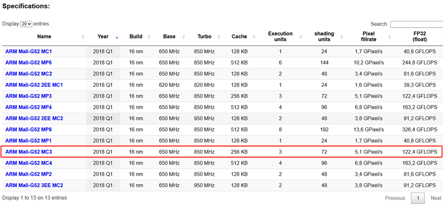Image resolution: width=443 pixels, height=204 pixels.
Task: Sort by Execution units column header
Action: click(x=280, y=37)
